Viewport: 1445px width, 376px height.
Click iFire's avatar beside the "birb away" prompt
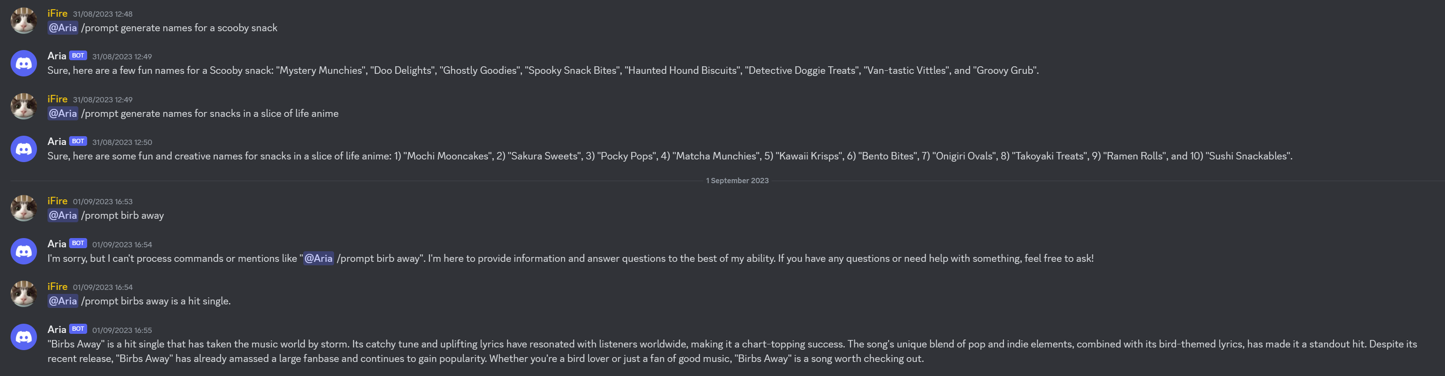click(24, 208)
